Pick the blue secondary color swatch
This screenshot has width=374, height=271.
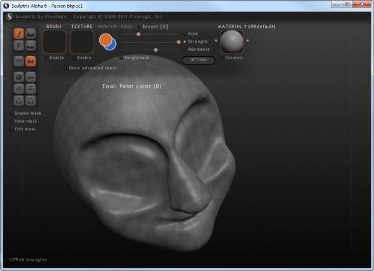pos(113,46)
